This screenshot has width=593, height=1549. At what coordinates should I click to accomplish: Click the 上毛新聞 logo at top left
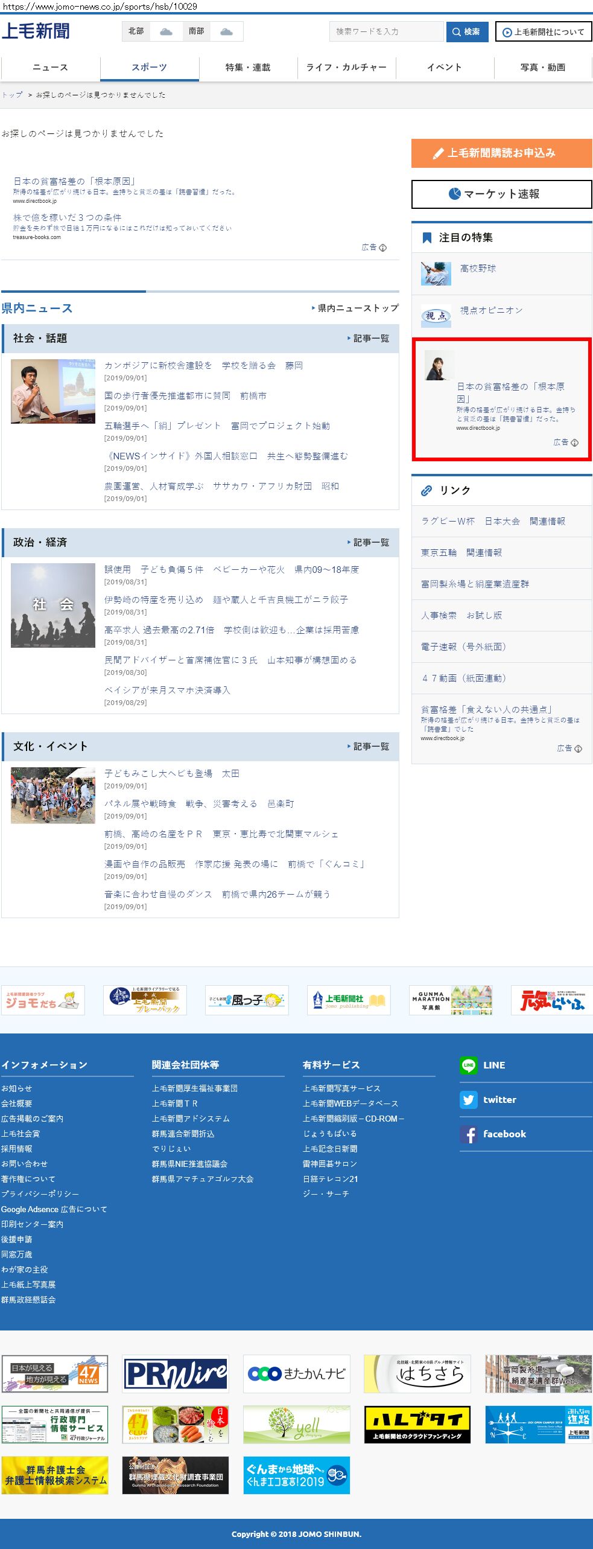36,31
